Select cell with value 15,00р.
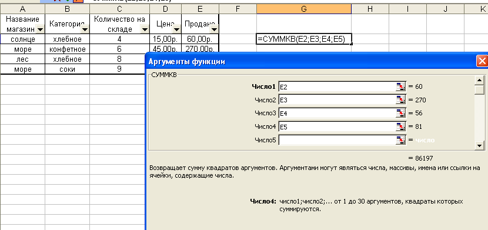Viewport: 488px width, 230px height. 165,39
